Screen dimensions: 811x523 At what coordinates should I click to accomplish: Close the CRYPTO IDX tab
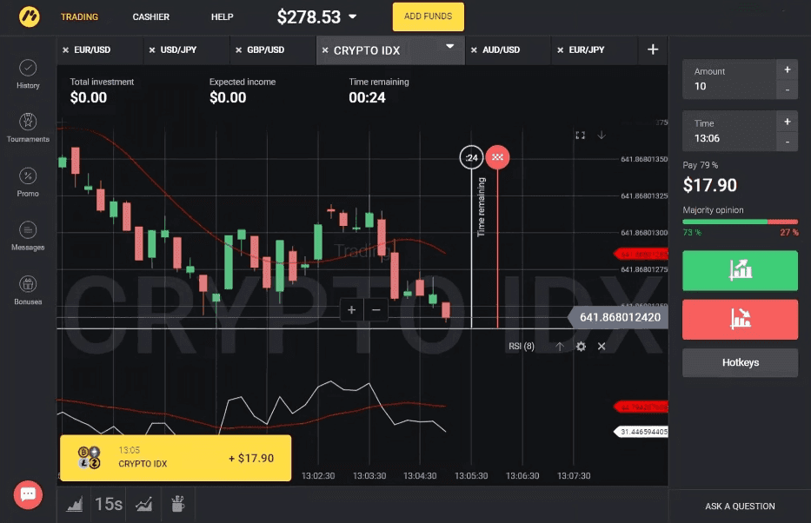[325, 50]
